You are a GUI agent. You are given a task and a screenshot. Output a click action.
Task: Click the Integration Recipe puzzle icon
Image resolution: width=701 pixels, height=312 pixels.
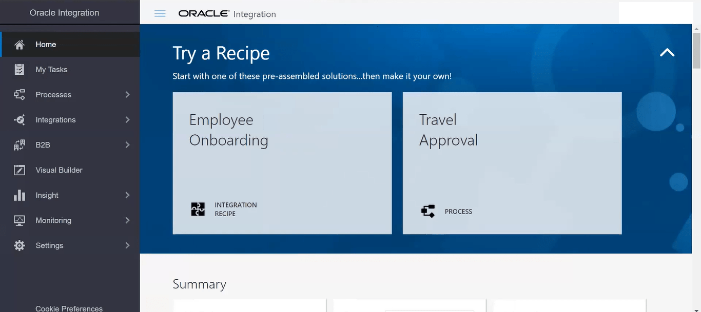tap(198, 209)
